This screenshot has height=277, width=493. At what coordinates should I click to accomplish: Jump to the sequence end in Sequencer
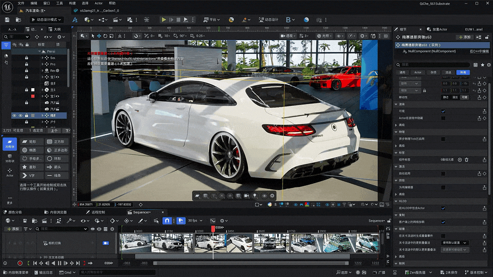(77, 263)
